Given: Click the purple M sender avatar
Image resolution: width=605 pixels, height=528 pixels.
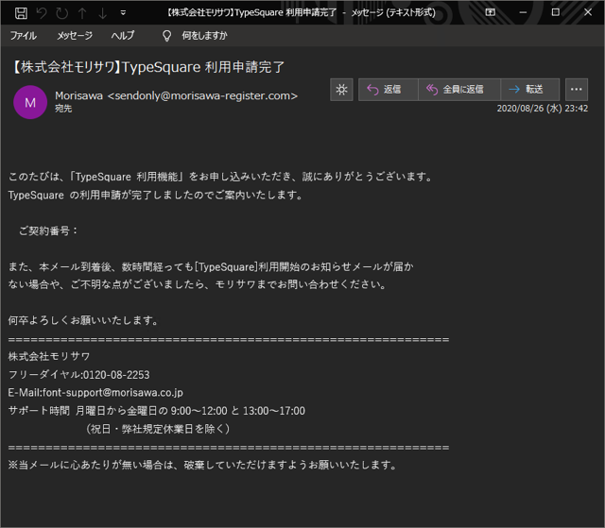Looking at the screenshot, I should pos(30,102).
